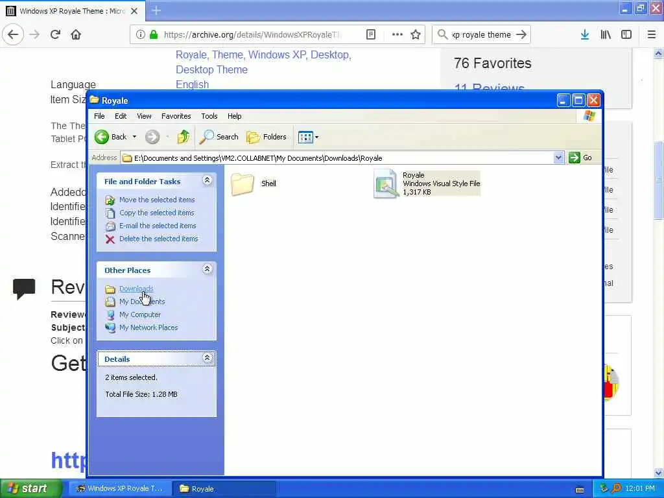The image size is (664, 498).
Task: Select the Shell folder icon
Action: (243, 184)
